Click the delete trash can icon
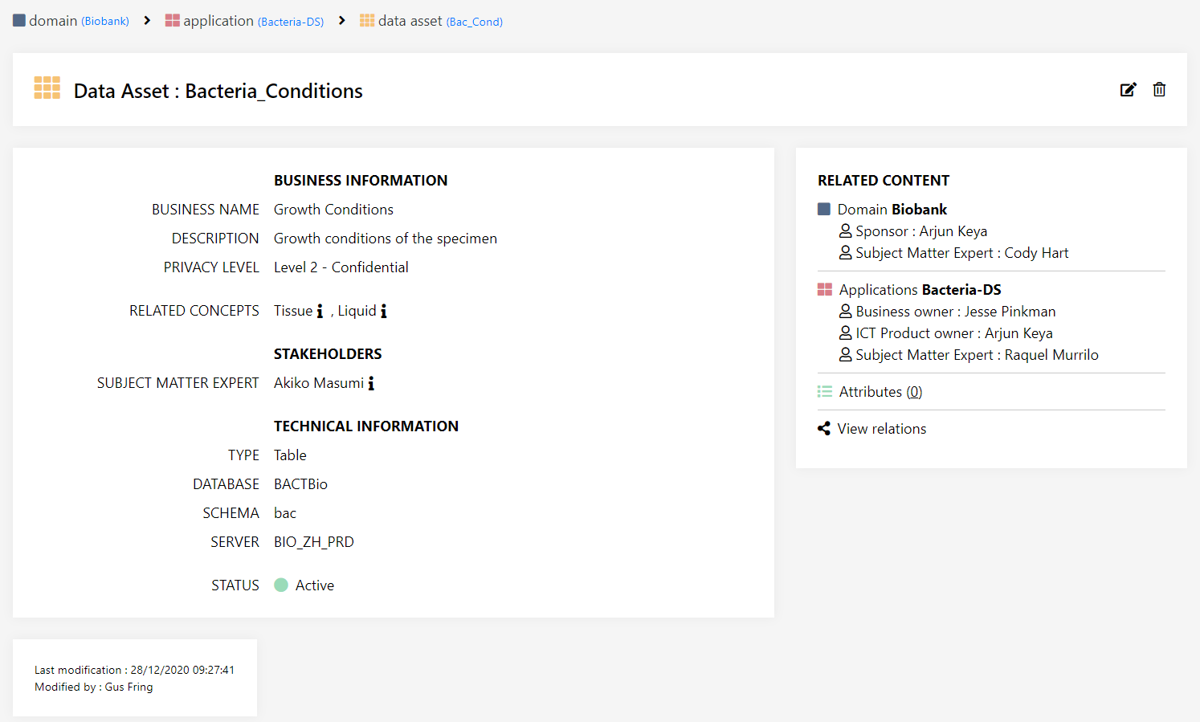 [x=1159, y=90]
